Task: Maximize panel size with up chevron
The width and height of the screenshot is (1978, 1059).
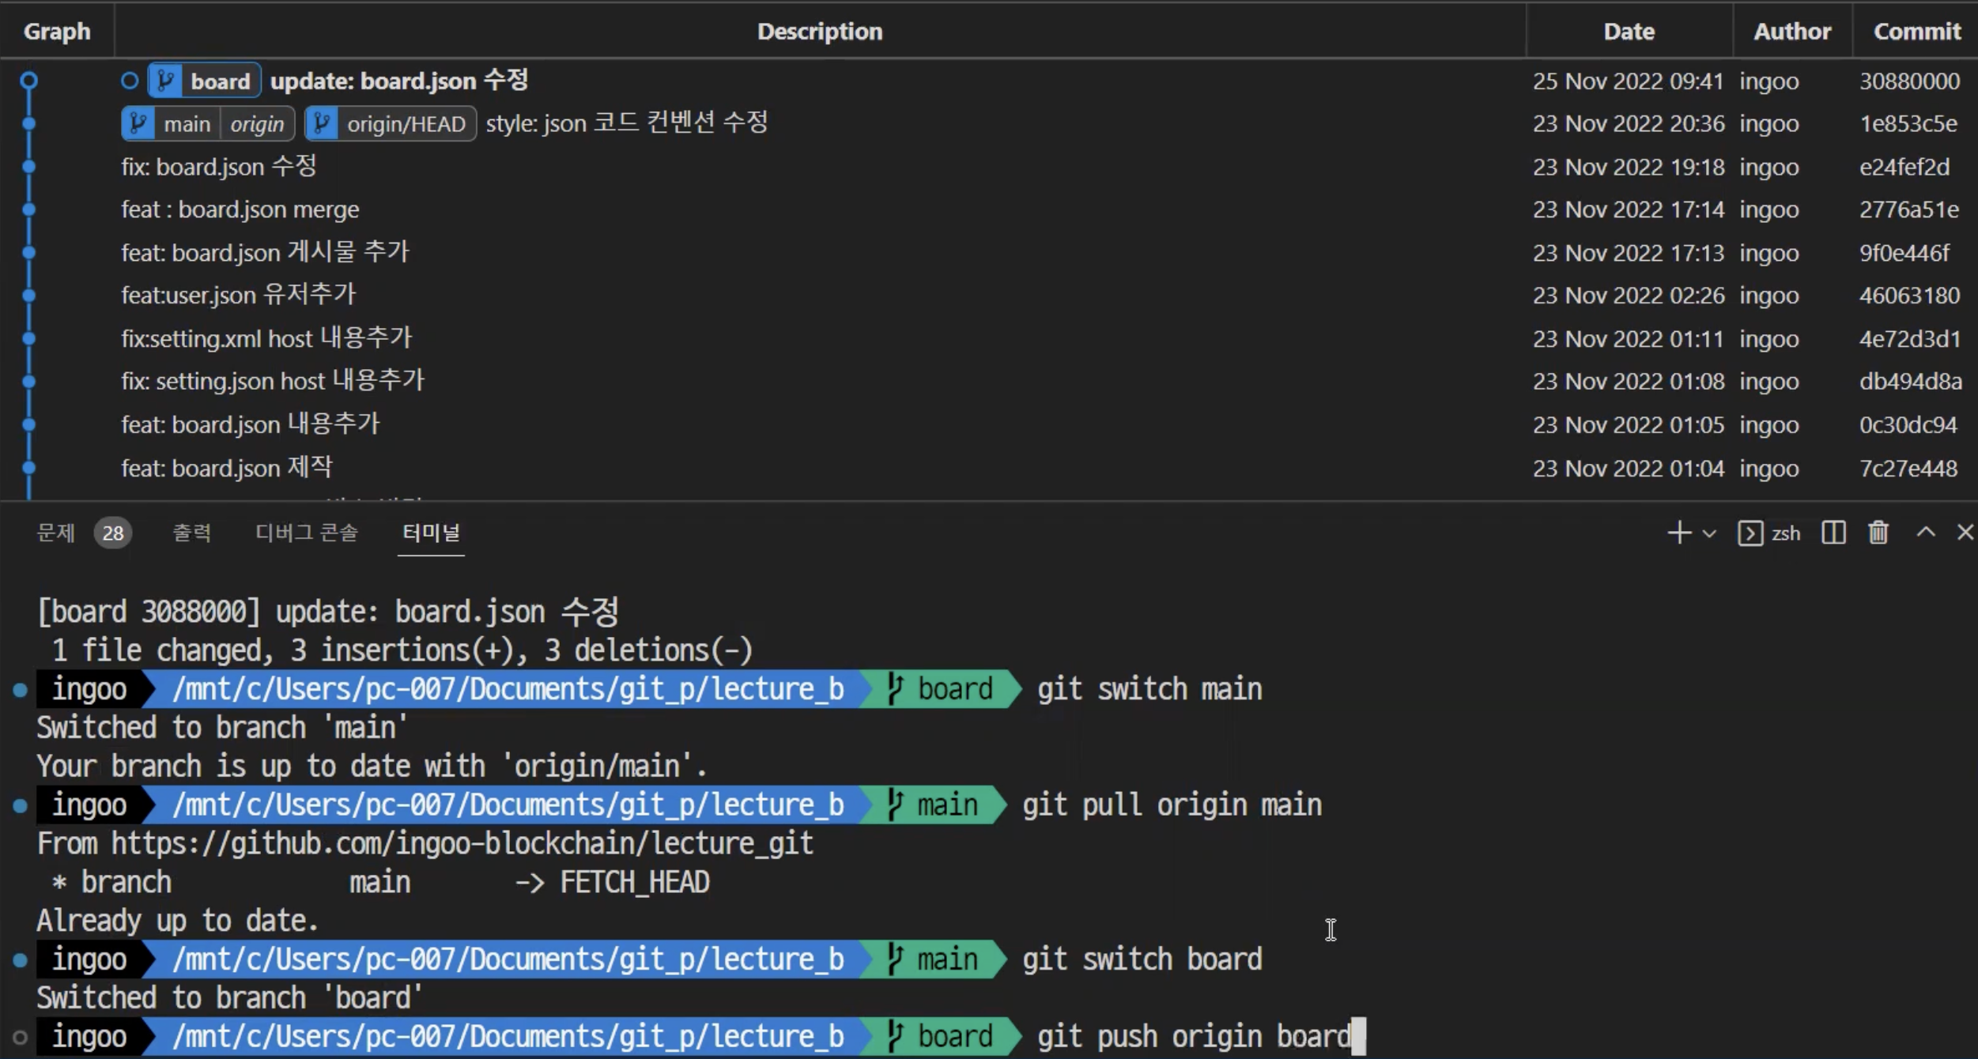Action: click(x=1926, y=532)
